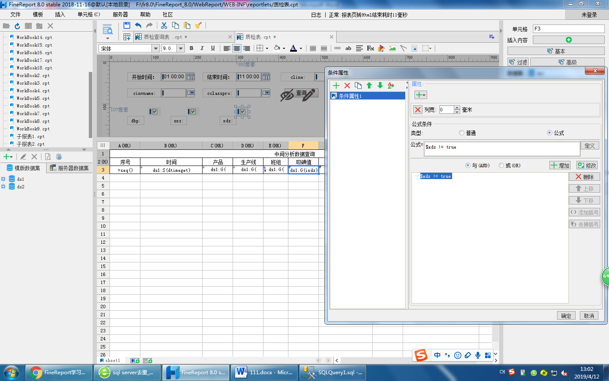Open Chrome from the Windows taskbar
The width and height of the screenshot is (609, 381).
(59, 373)
